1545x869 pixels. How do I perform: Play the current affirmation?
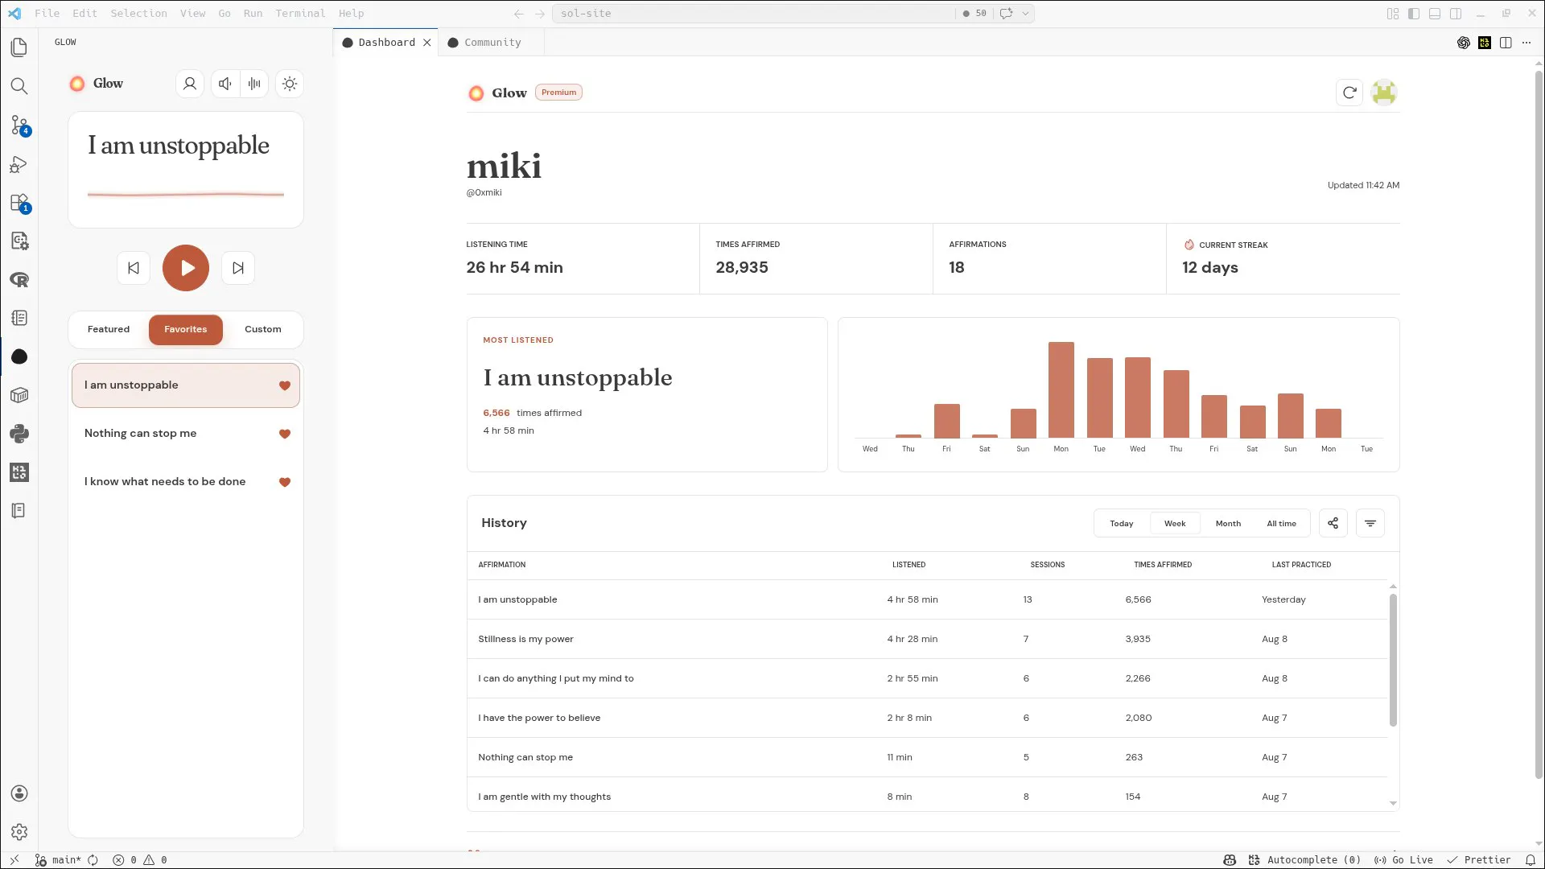tap(186, 268)
